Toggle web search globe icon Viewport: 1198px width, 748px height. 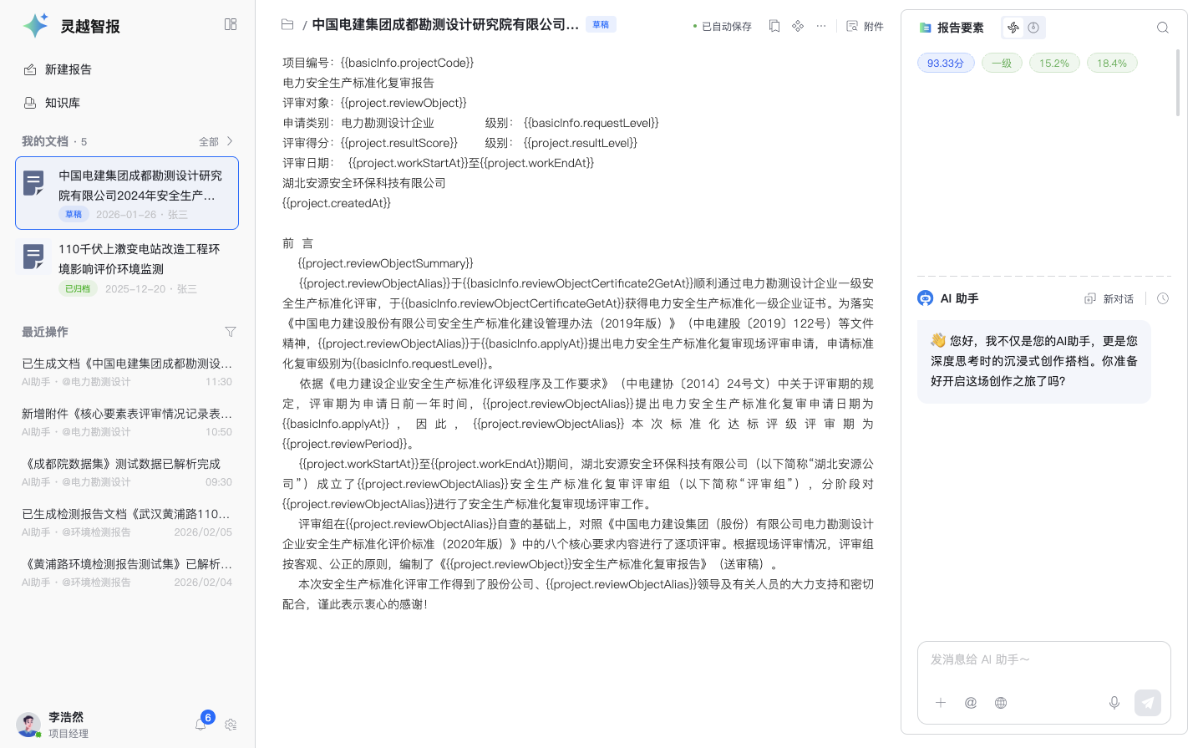tap(1000, 703)
